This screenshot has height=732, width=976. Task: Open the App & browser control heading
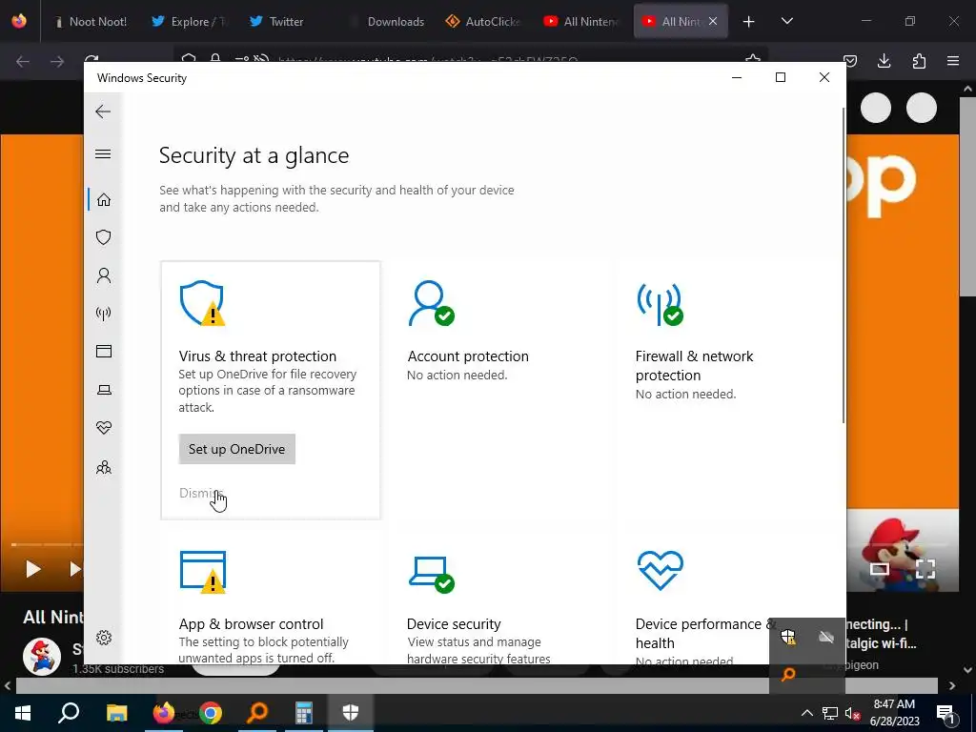click(x=251, y=623)
